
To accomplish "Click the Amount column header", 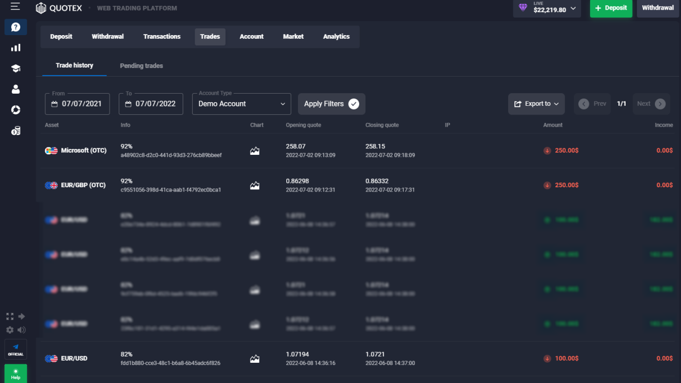I will [553, 125].
